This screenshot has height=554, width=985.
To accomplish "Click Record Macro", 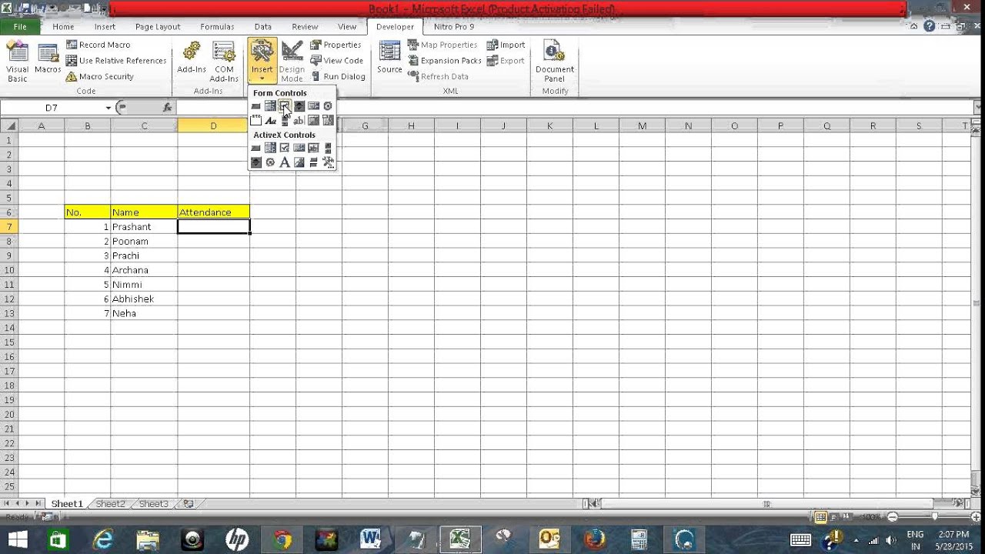I will coord(98,45).
